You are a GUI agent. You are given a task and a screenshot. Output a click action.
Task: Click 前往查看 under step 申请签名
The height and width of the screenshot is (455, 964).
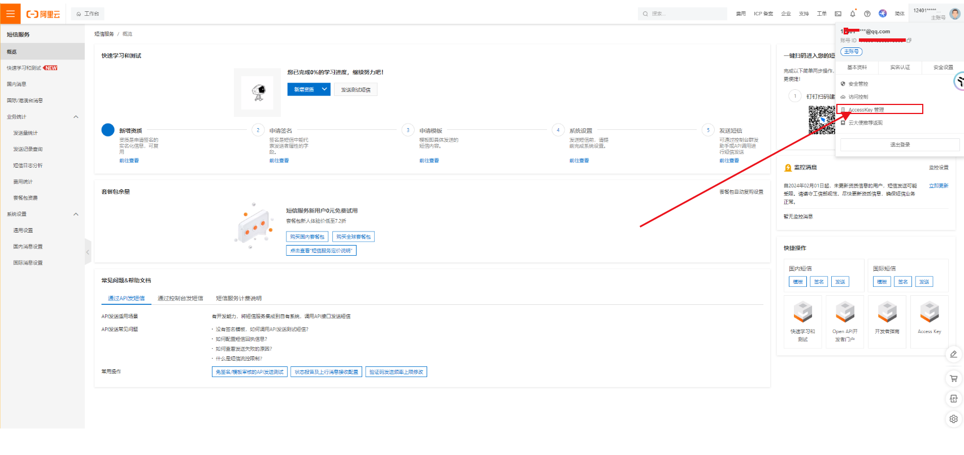[279, 160]
